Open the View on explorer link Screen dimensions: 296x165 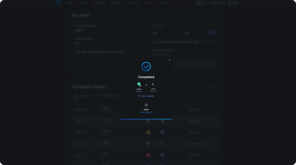146,96
